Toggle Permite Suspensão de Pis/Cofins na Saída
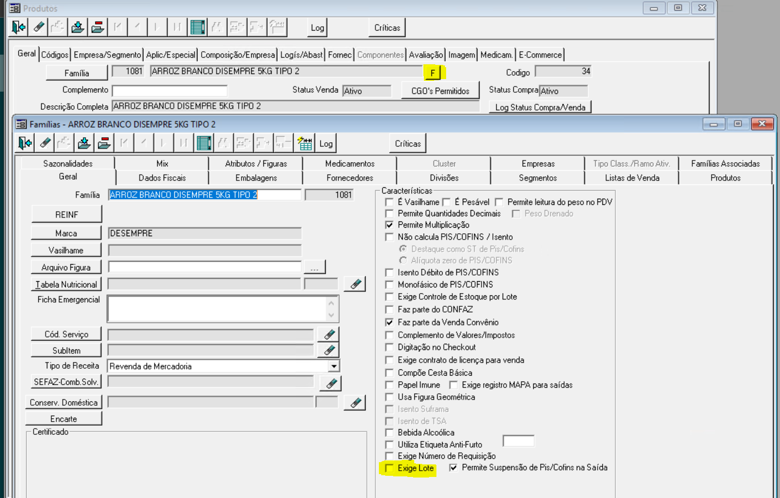Screen dimensions: 780x498 click(x=454, y=468)
